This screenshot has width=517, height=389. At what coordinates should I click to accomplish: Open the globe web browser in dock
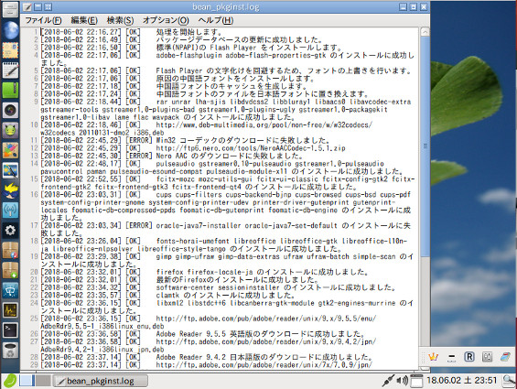click(11, 30)
